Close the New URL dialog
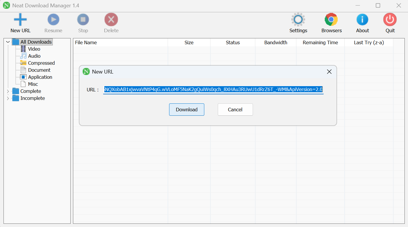 (329, 72)
